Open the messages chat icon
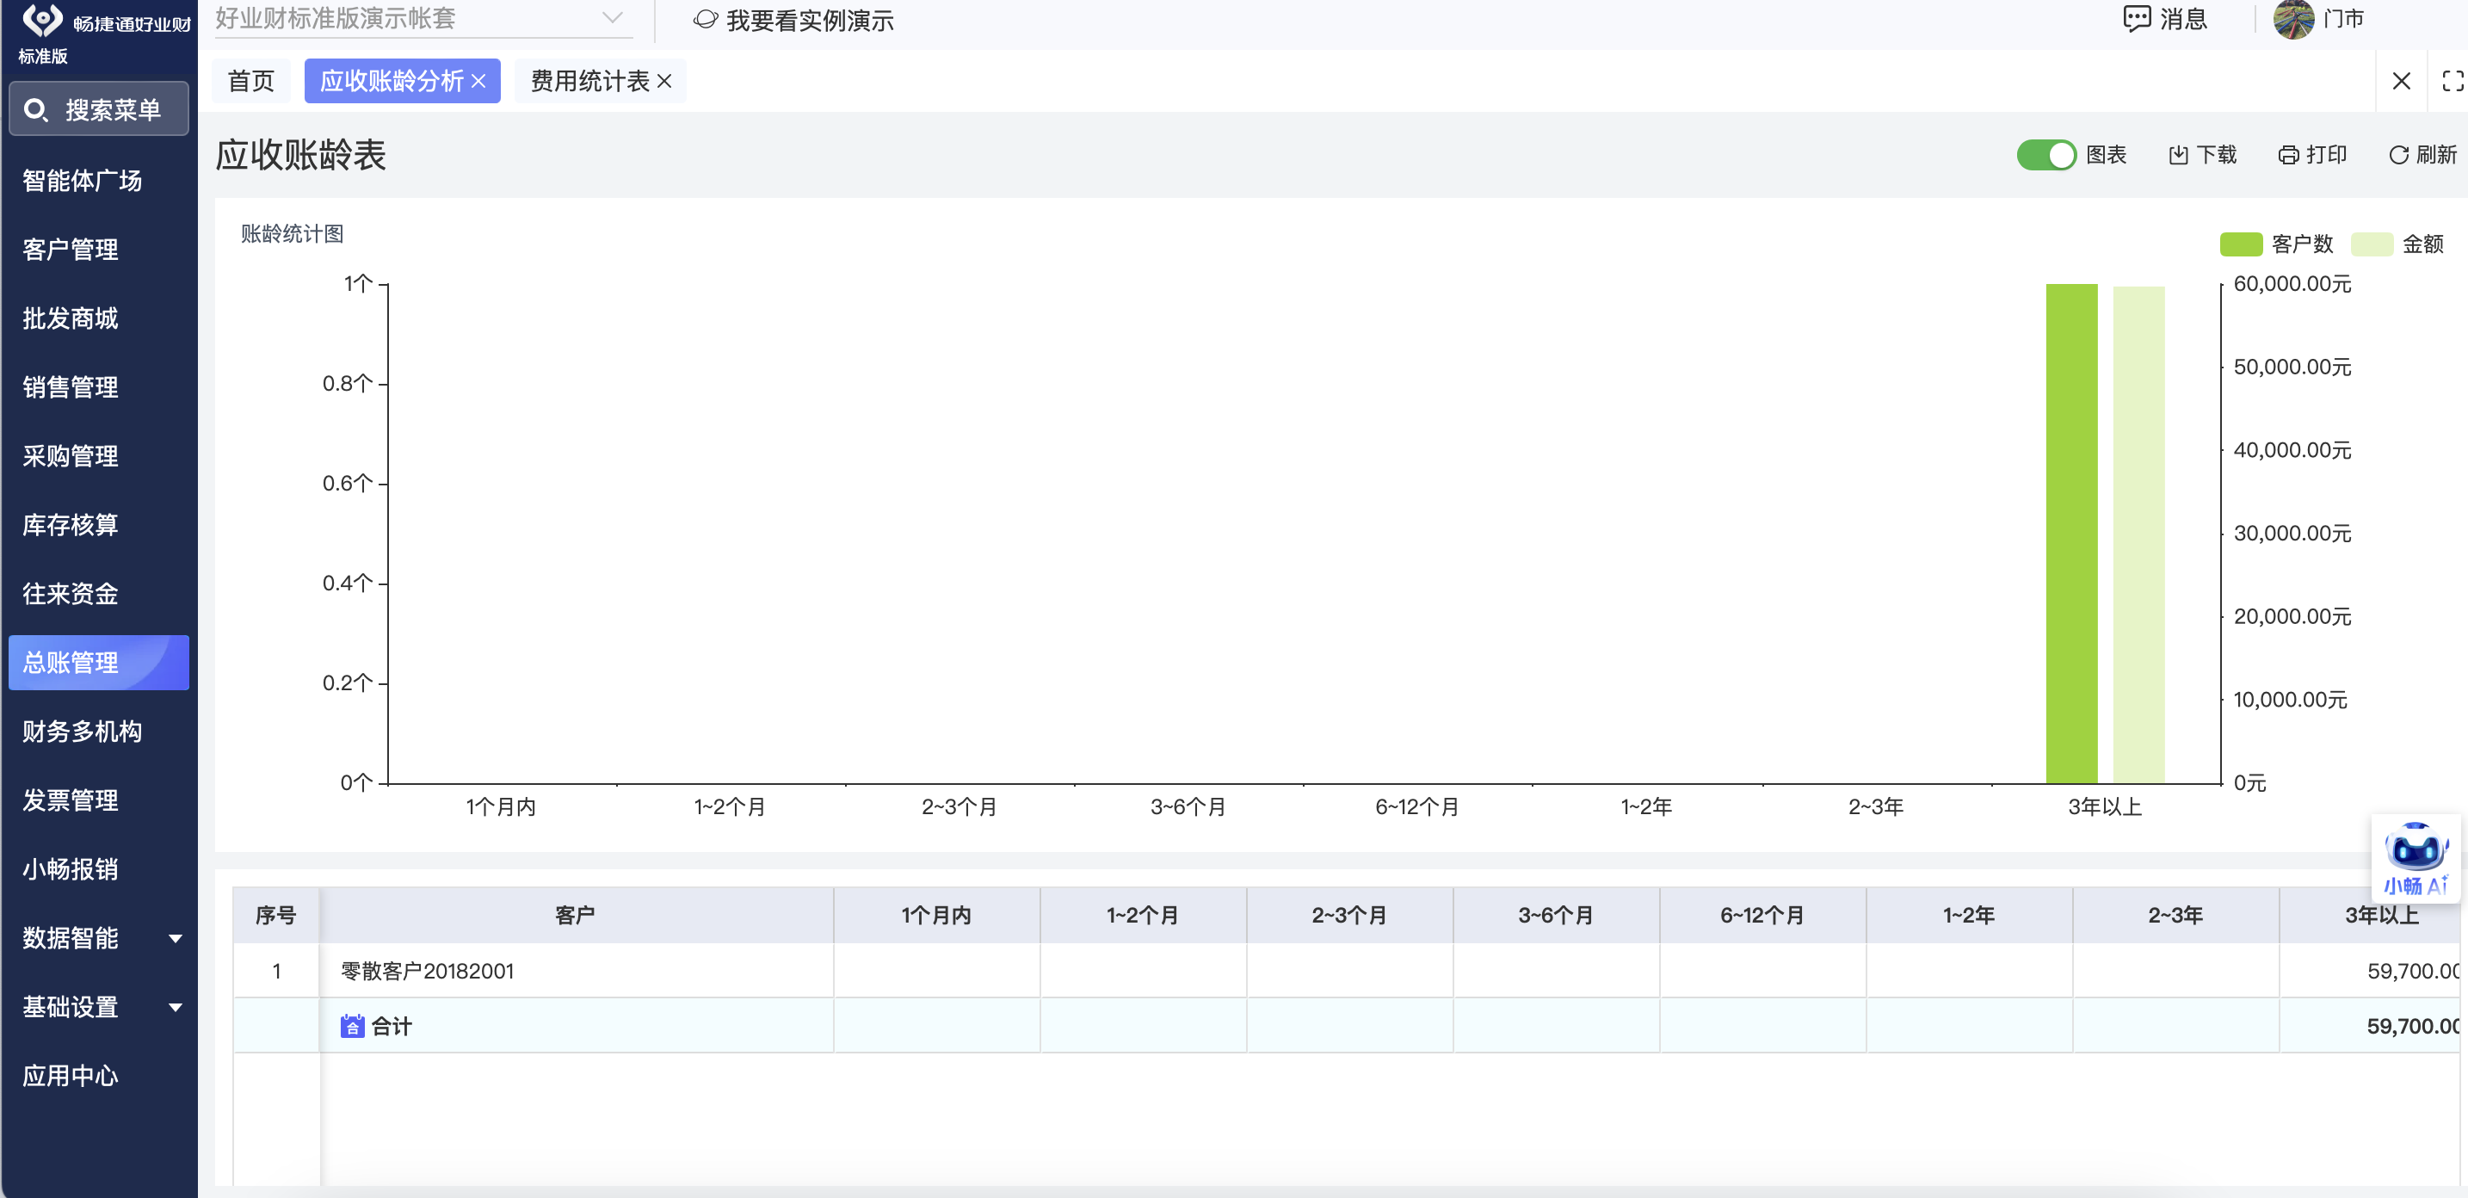 [x=2137, y=19]
